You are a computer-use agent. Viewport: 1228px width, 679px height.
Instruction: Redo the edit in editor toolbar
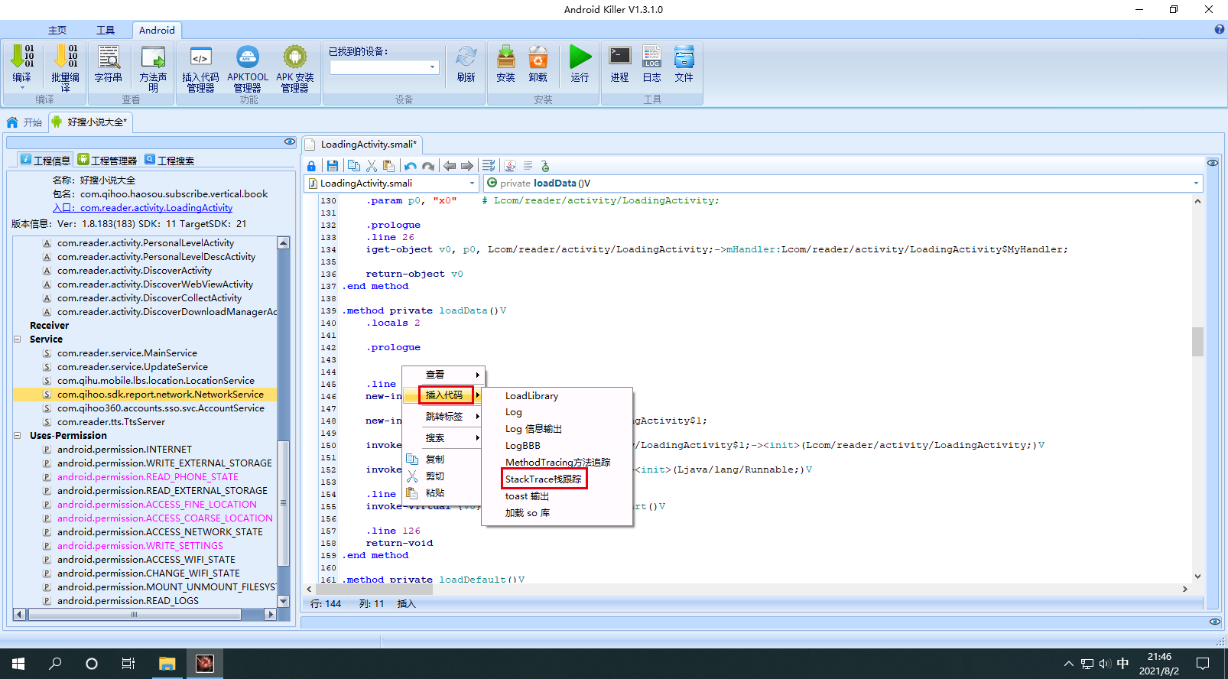(x=428, y=166)
